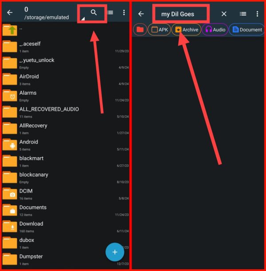Open right panel's three-dot overflow menu
This screenshot has height=271, width=266.
pos(257,14)
